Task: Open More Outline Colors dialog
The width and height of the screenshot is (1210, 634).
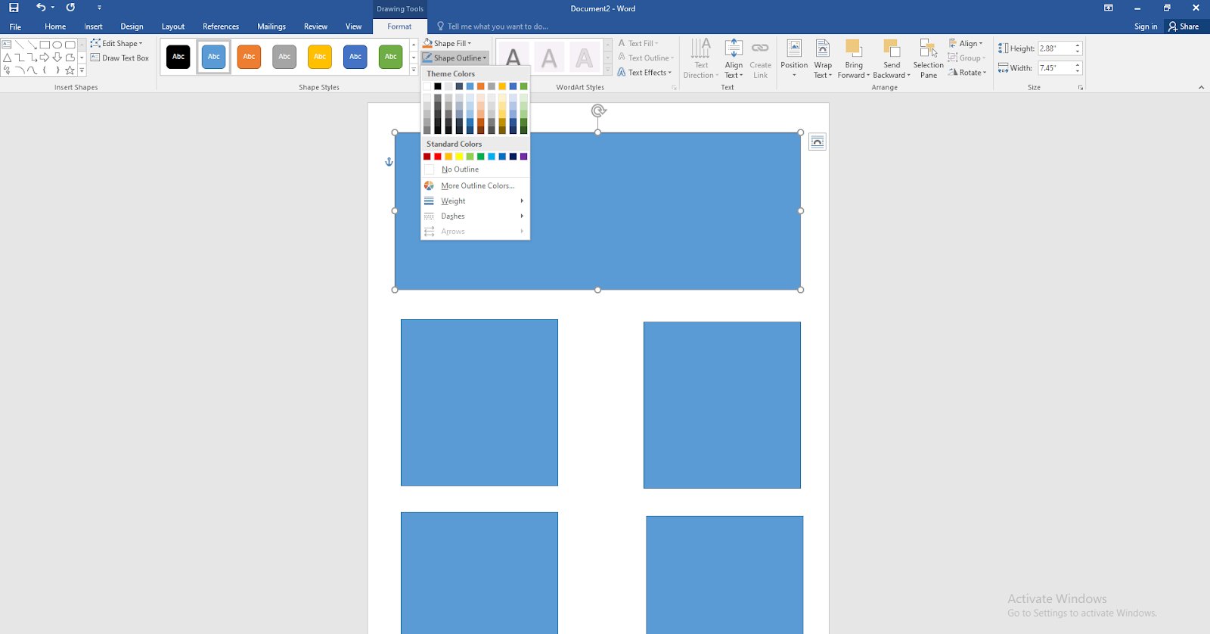Action: pos(477,186)
